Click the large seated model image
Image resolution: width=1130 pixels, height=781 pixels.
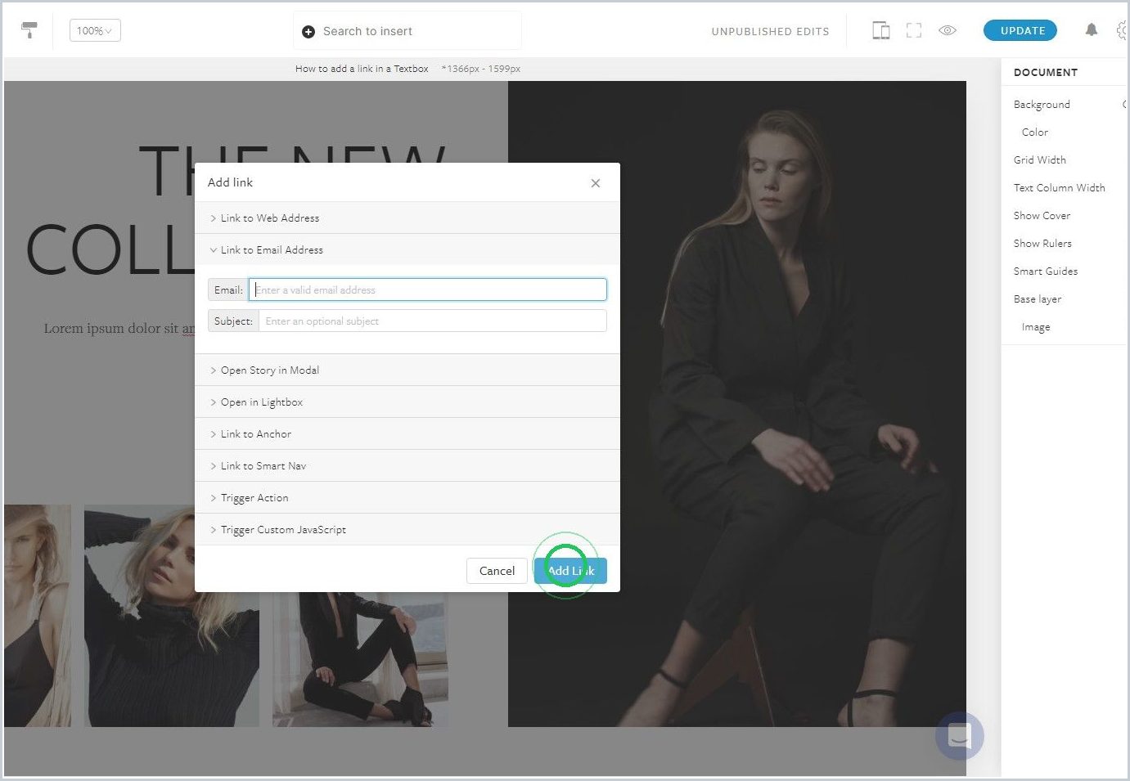pos(736,404)
